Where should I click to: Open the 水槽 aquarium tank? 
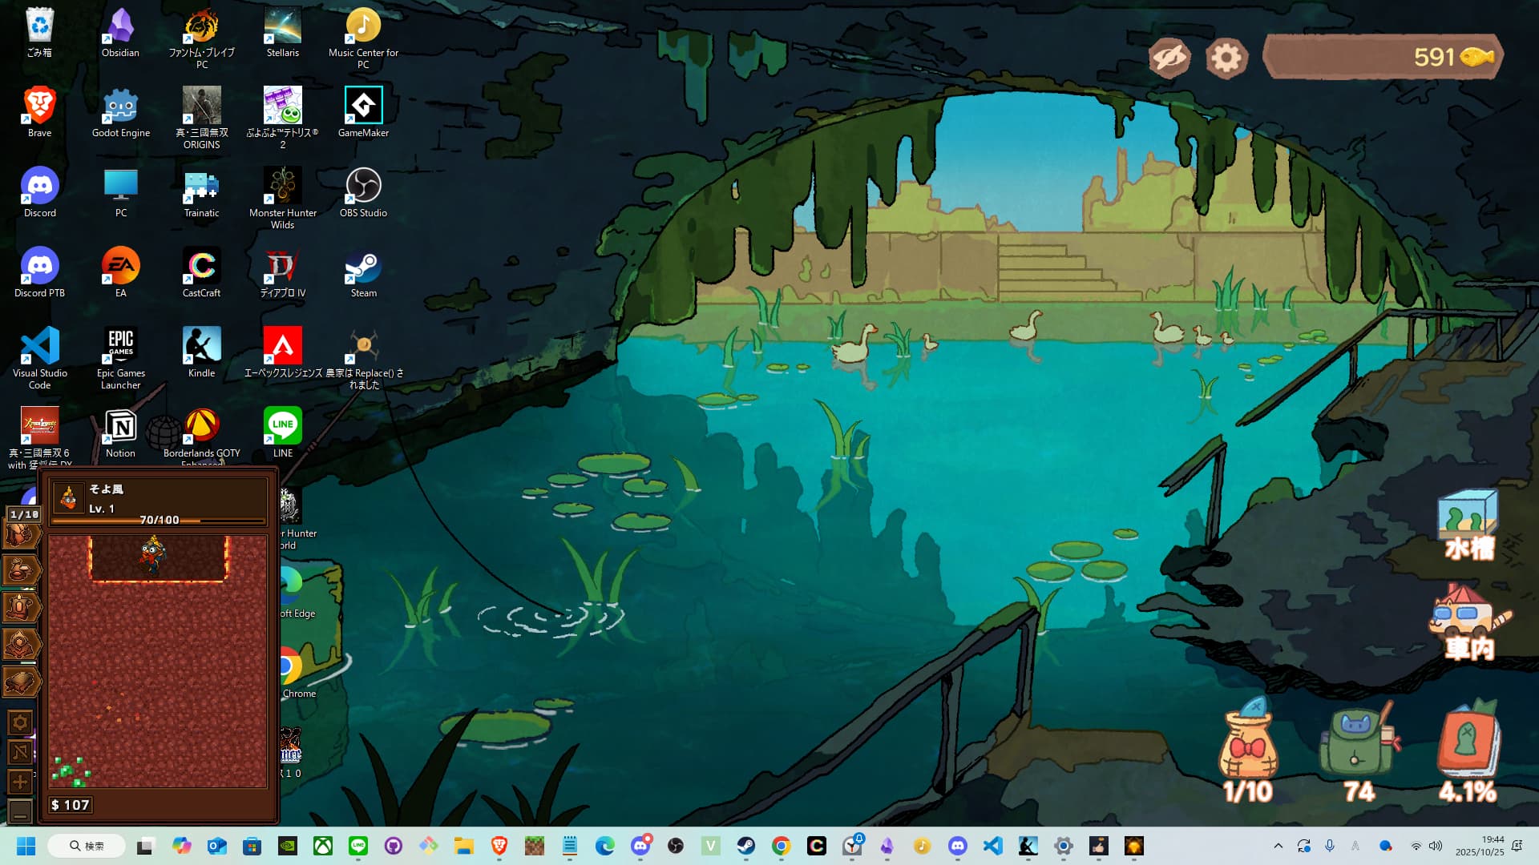click(x=1468, y=525)
